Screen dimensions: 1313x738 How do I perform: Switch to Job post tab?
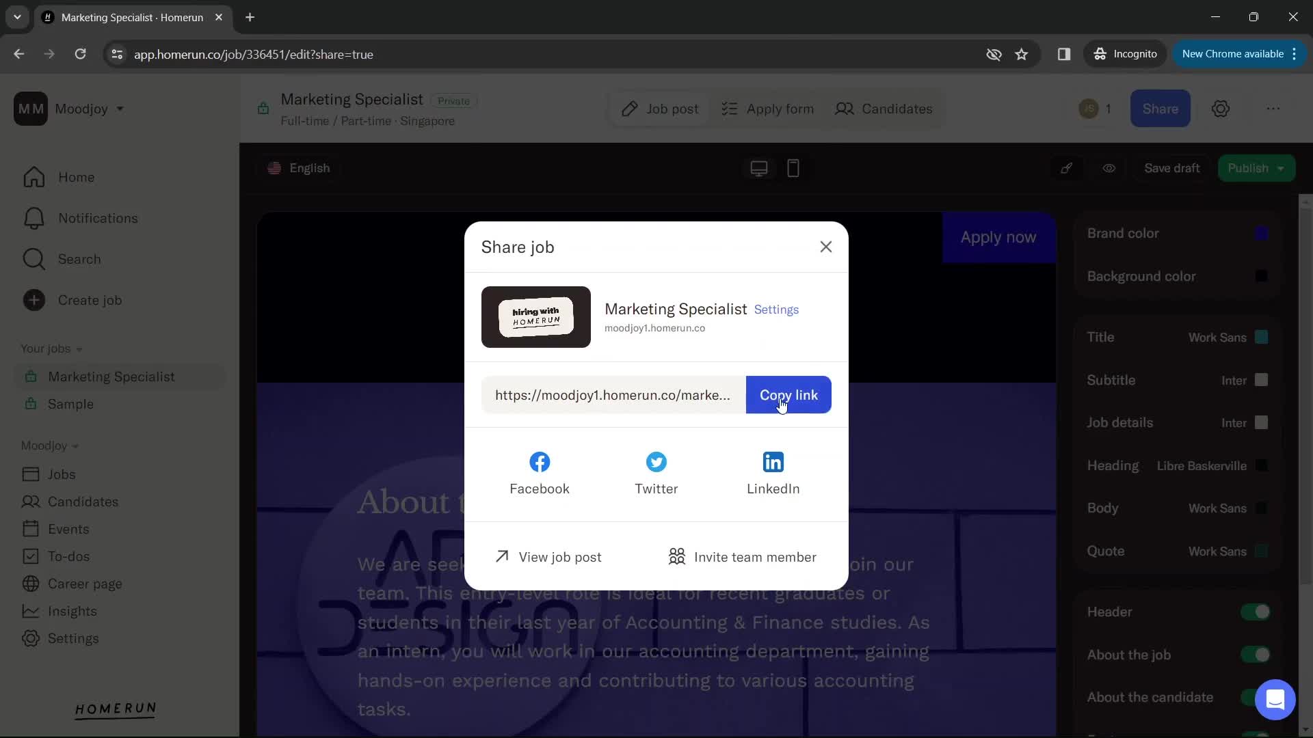[x=660, y=109]
